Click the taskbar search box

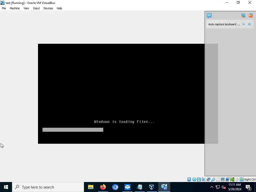48,187
